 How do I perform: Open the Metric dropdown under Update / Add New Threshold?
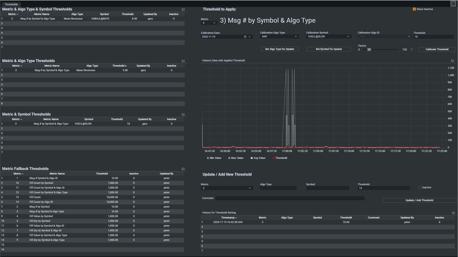(227, 188)
